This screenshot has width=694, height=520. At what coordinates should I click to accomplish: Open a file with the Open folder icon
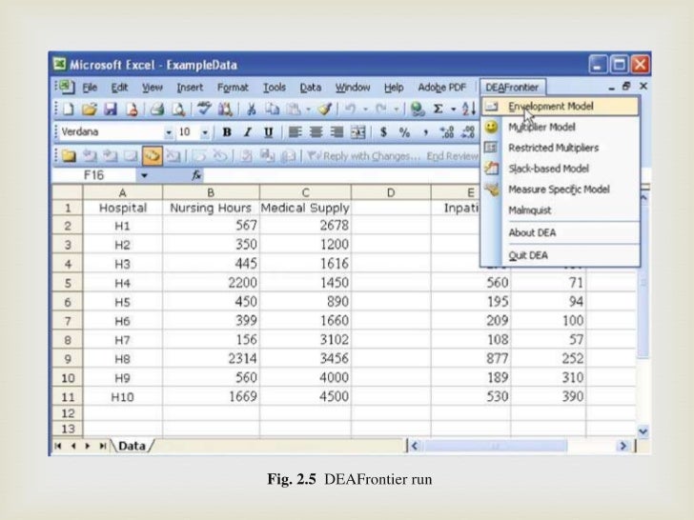pos(90,109)
